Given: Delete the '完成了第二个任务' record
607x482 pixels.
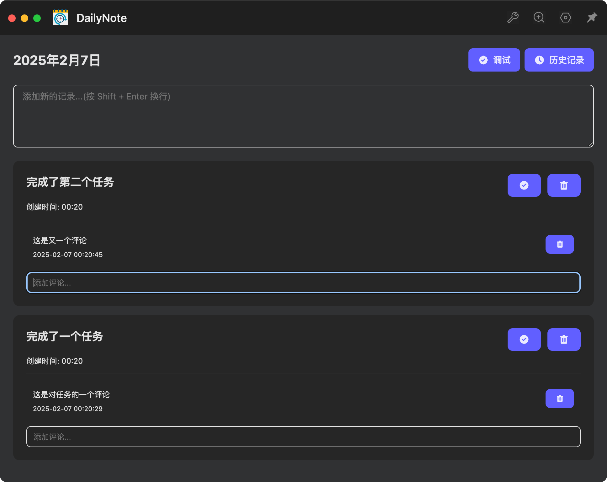Looking at the screenshot, I should point(564,185).
